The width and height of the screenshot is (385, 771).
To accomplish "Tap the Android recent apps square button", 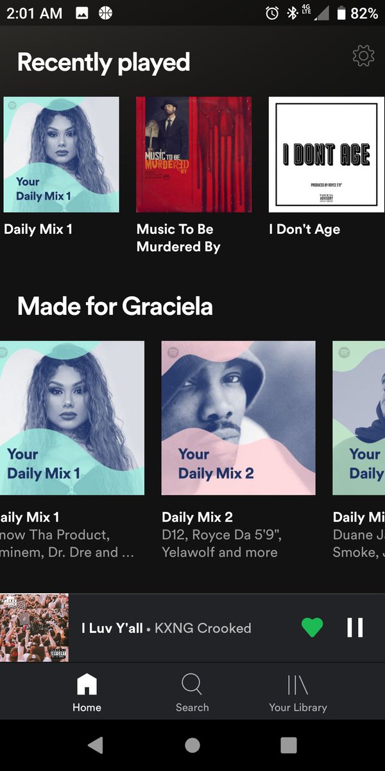I will (289, 745).
